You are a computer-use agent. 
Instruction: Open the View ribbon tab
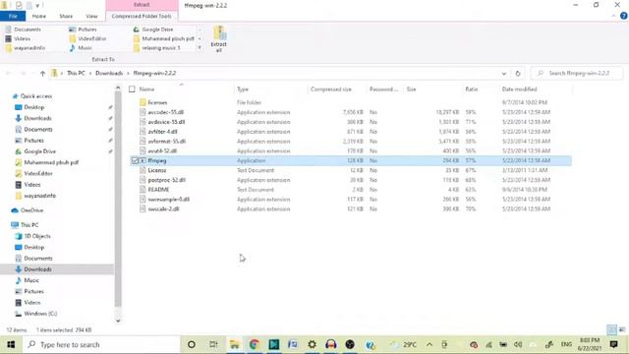click(x=91, y=16)
